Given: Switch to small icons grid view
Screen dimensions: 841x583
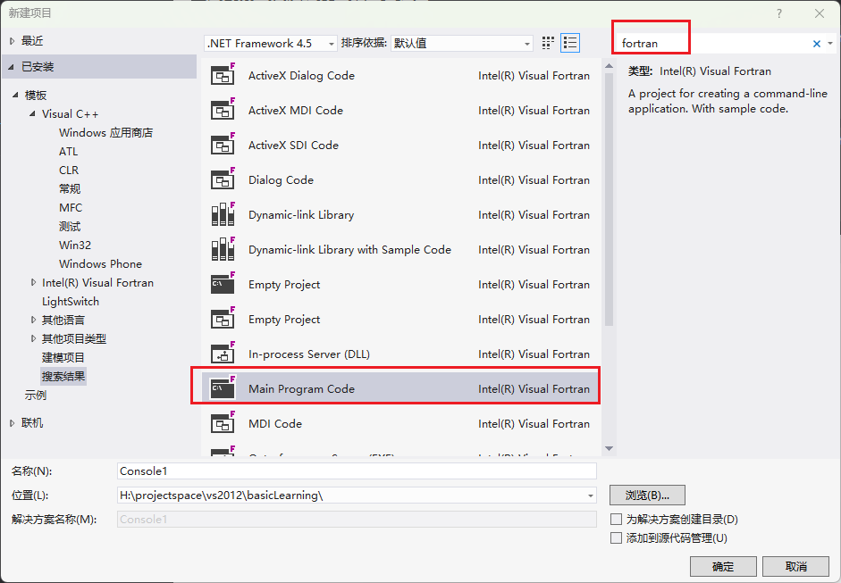Looking at the screenshot, I should click(x=548, y=43).
